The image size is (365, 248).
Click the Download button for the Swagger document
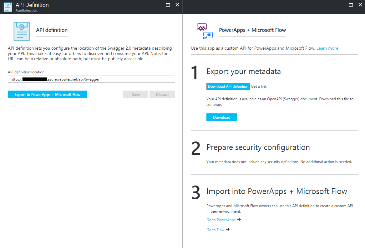click(221, 117)
